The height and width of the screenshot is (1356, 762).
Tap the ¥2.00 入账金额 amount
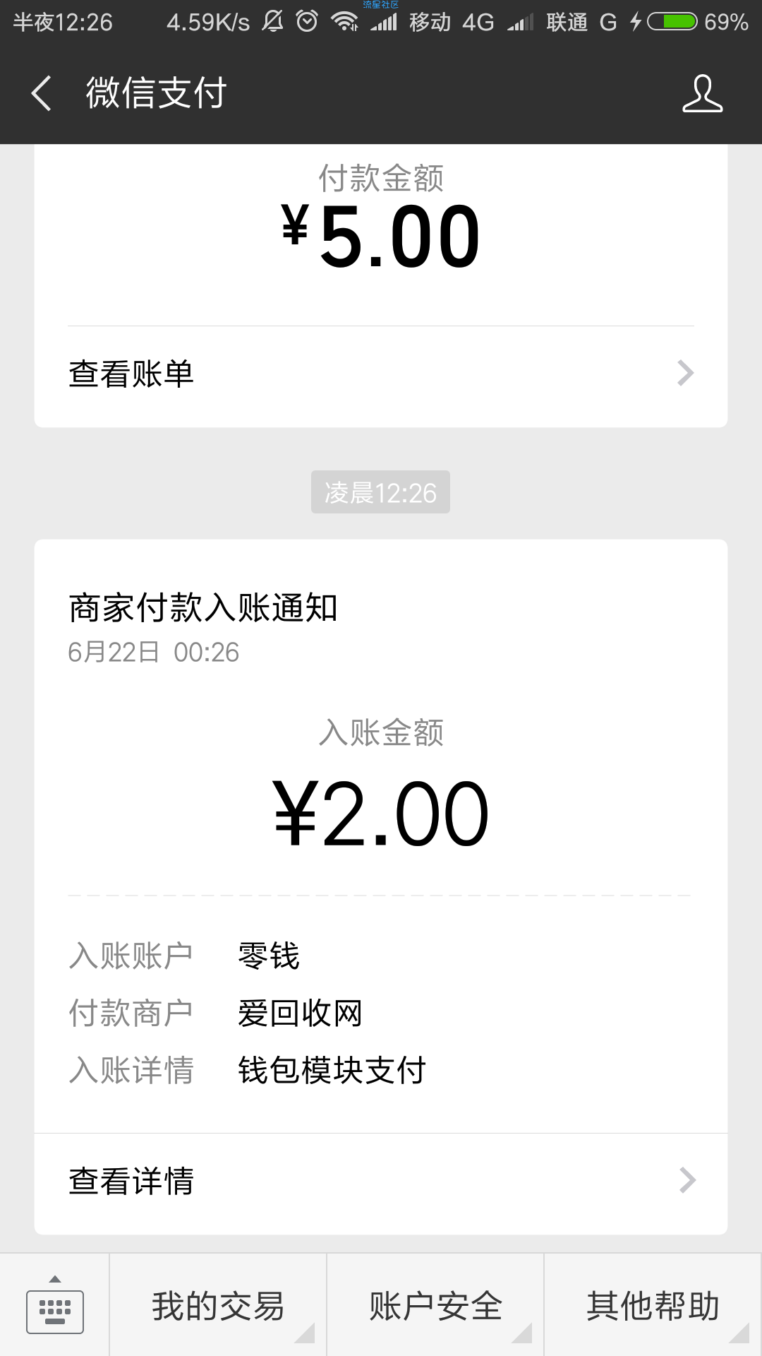pyautogui.click(x=381, y=813)
